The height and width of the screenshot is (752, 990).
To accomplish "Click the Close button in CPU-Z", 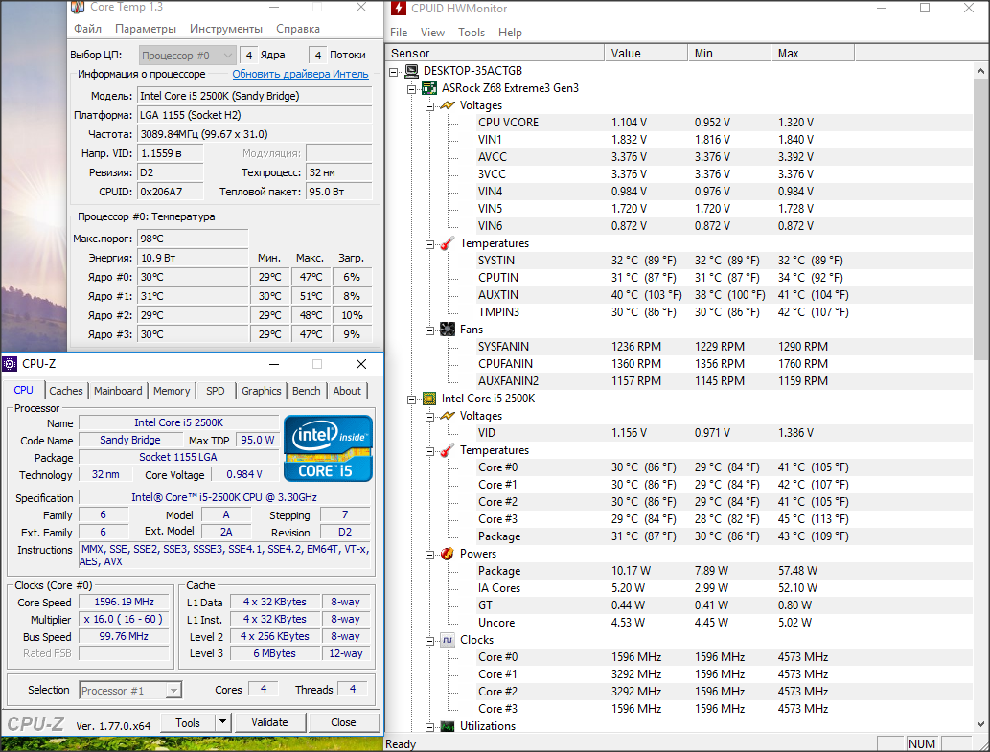I will (343, 722).
